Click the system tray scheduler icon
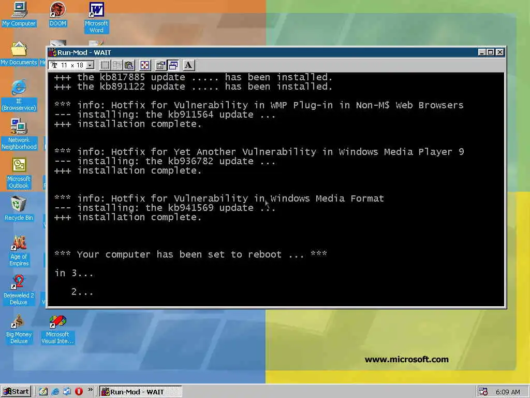The image size is (530, 398). (483, 392)
